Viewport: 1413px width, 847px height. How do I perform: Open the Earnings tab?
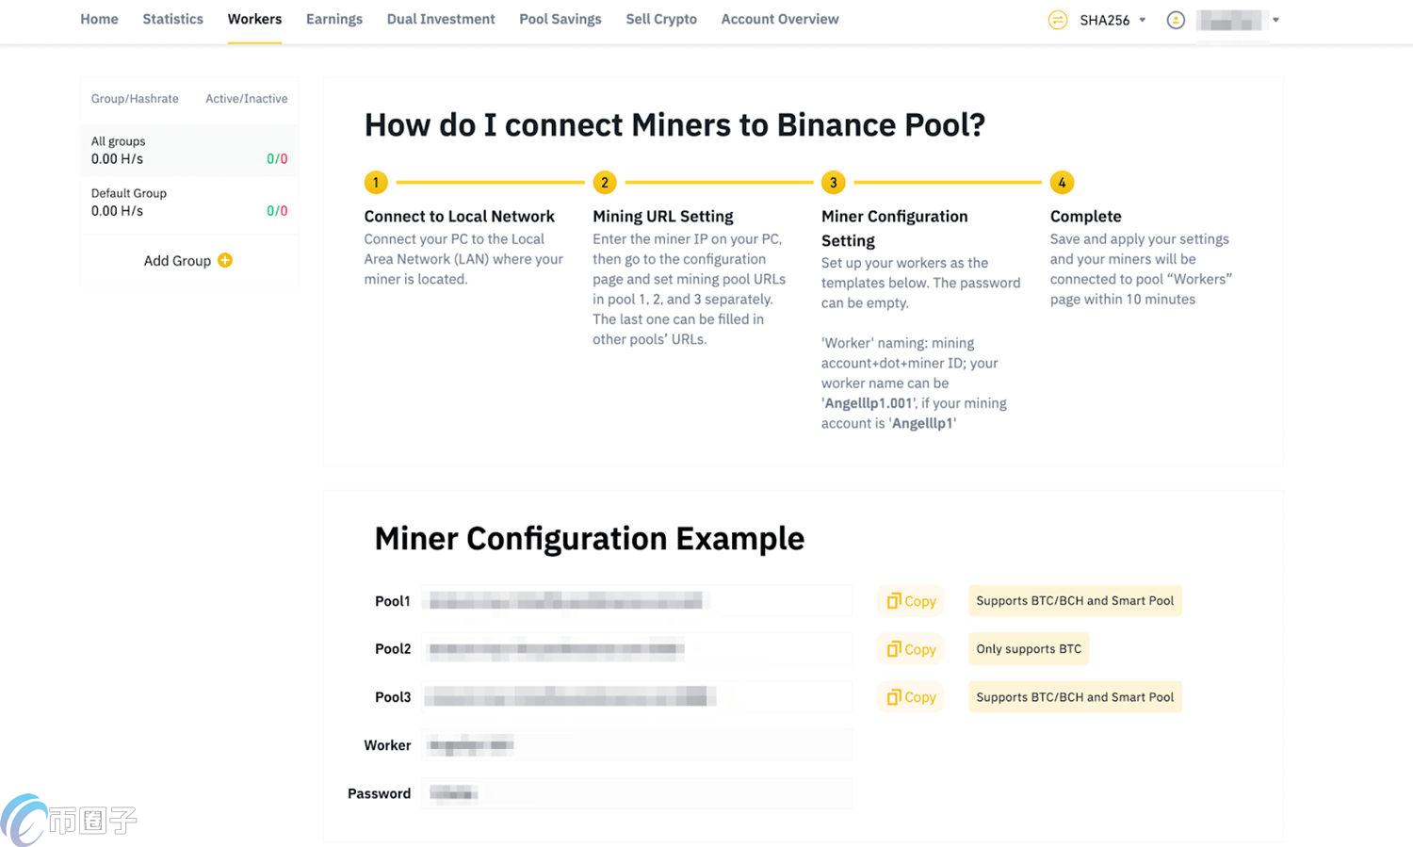point(333,19)
